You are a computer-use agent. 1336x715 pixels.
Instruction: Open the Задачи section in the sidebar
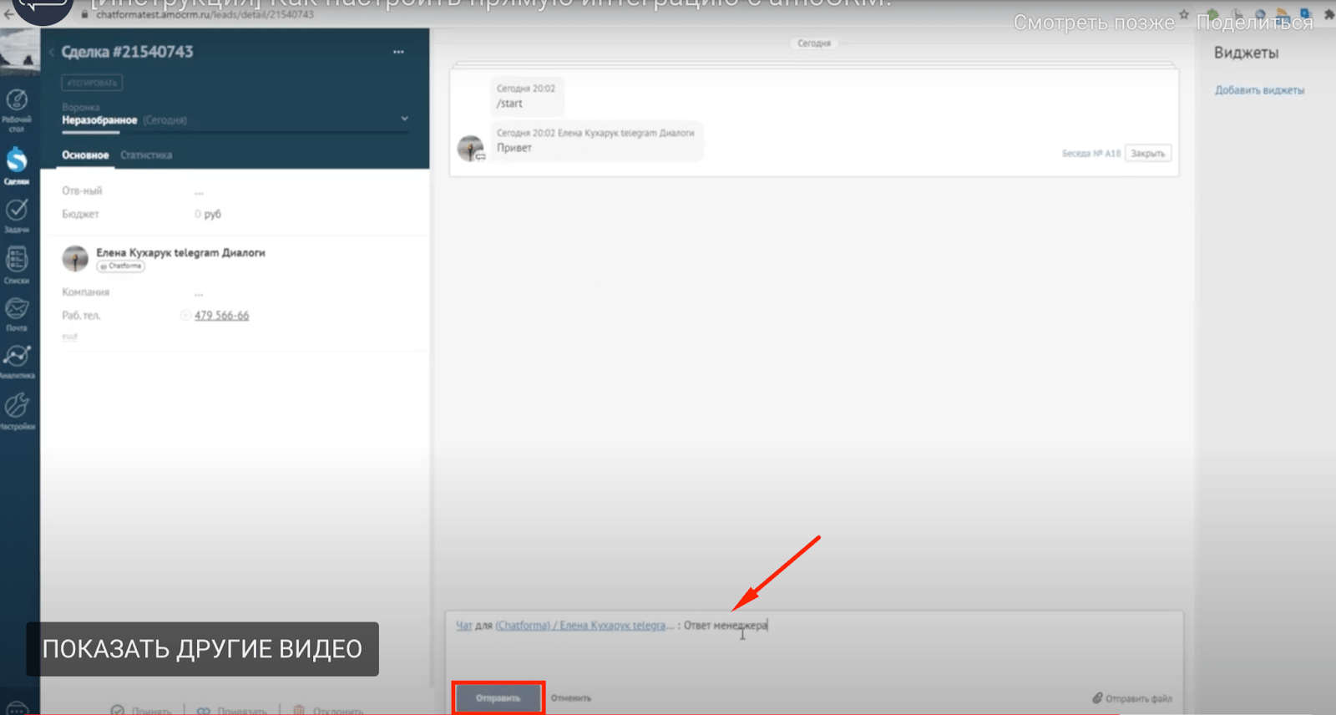[17, 215]
